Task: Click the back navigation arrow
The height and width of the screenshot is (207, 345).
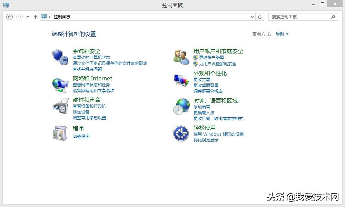Action: (9, 17)
